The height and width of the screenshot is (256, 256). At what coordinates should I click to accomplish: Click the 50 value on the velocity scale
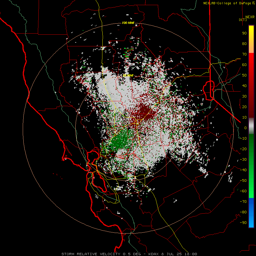pyautogui.click(x=244, y=75)
